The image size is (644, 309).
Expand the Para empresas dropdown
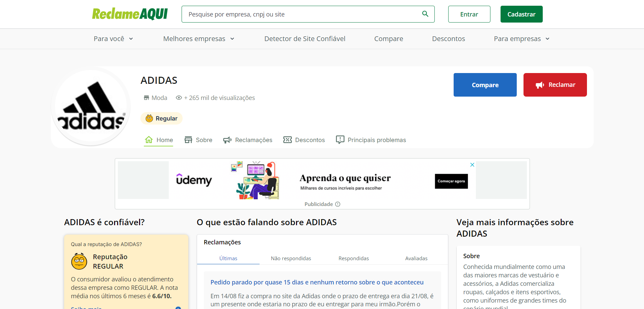pos(522,39)
